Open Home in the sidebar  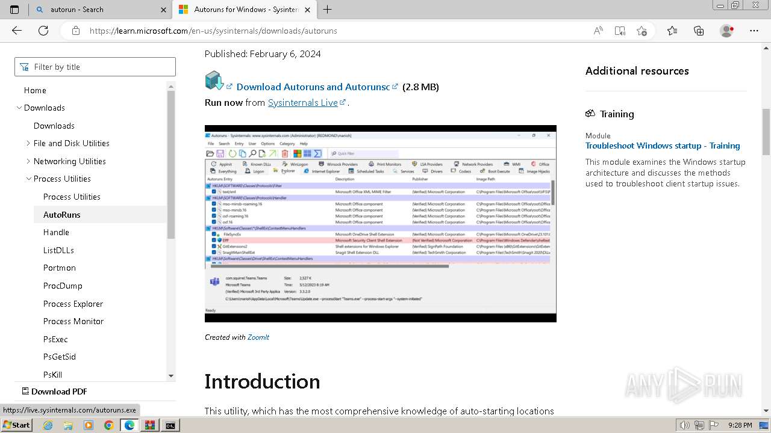point(35,90)
